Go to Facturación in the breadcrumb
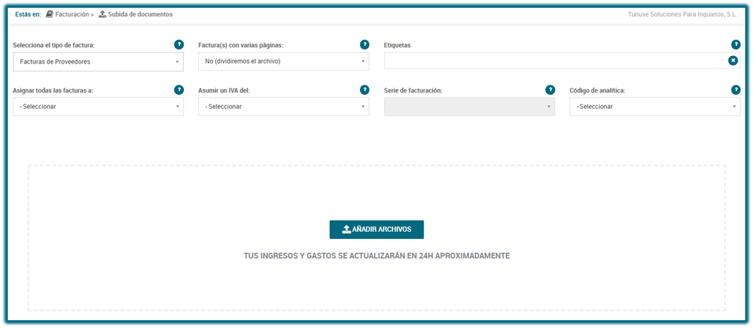 72,14
